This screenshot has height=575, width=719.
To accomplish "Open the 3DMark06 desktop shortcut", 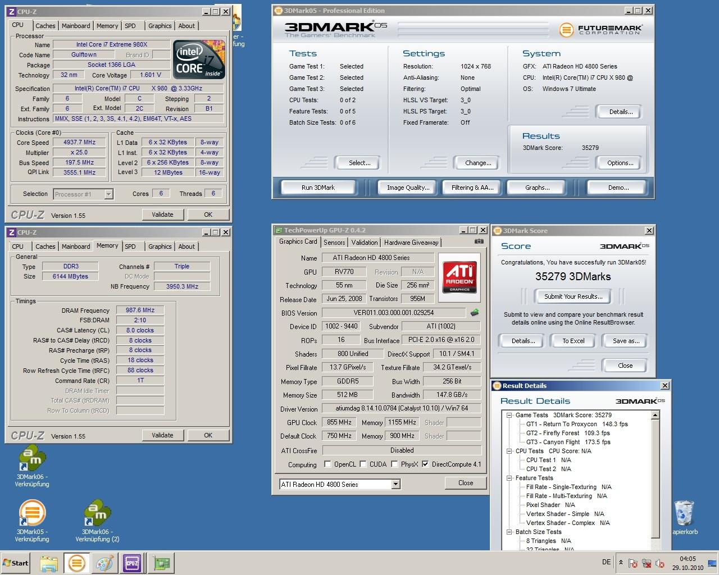I will (32, 465).
